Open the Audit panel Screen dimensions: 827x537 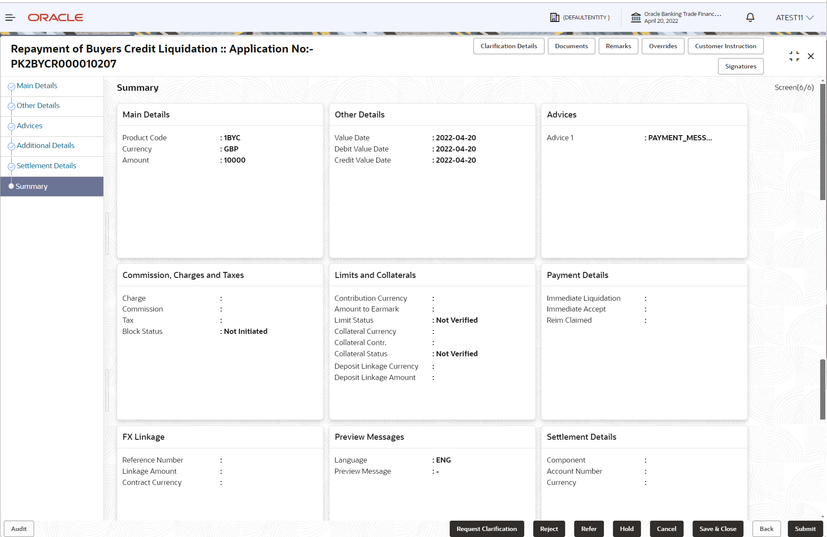pos(19,529)
